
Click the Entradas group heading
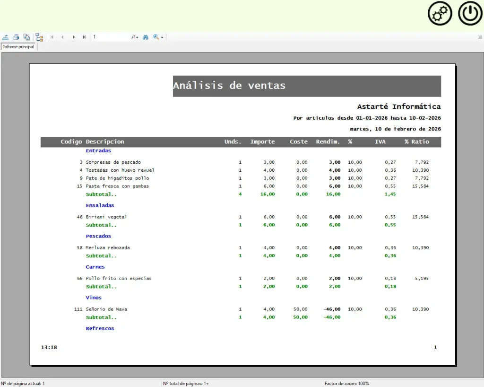click(98, 151)
